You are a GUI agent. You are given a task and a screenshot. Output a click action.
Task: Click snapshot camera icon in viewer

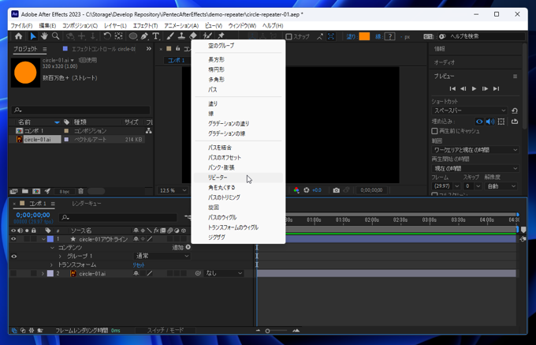coord(337,190)
